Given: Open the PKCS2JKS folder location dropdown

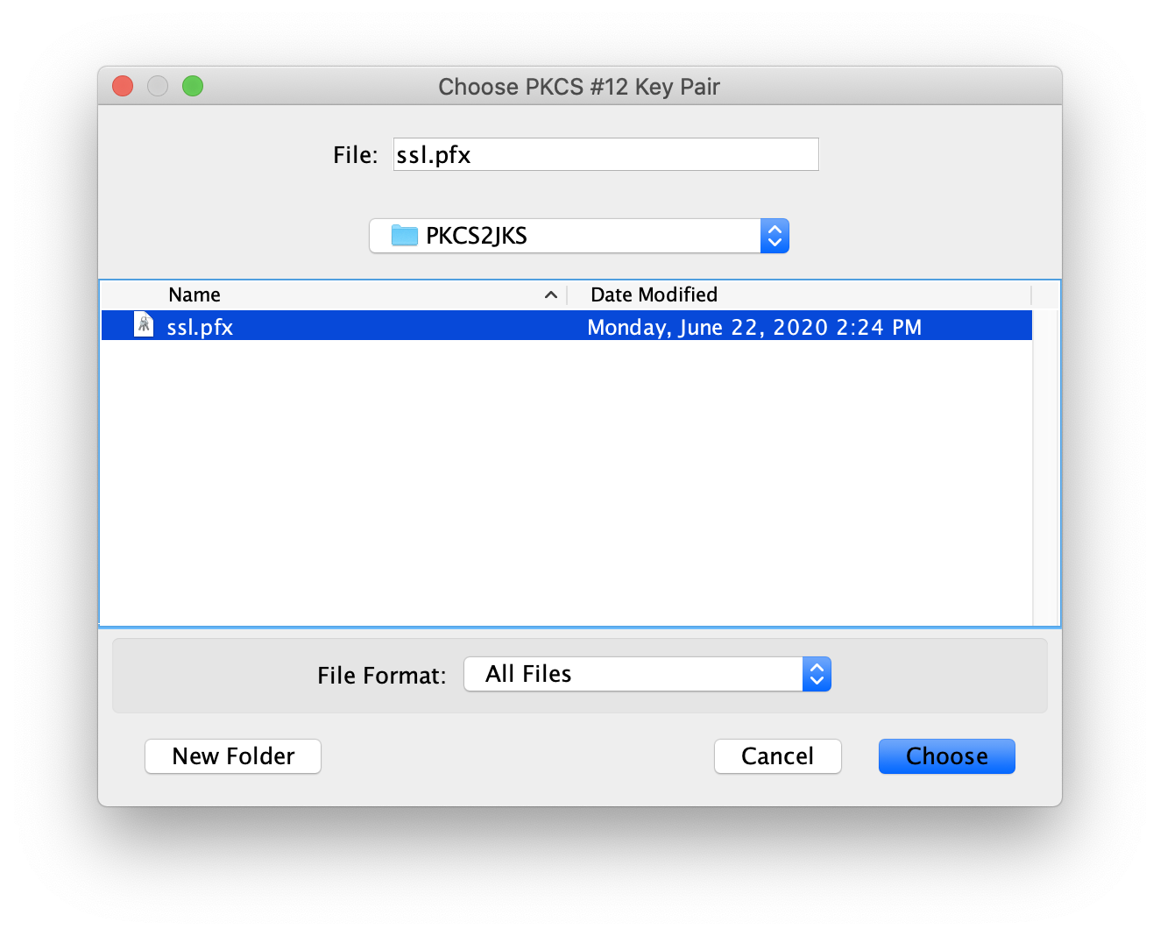Looking at the screenshot, I should click(579, 236).
